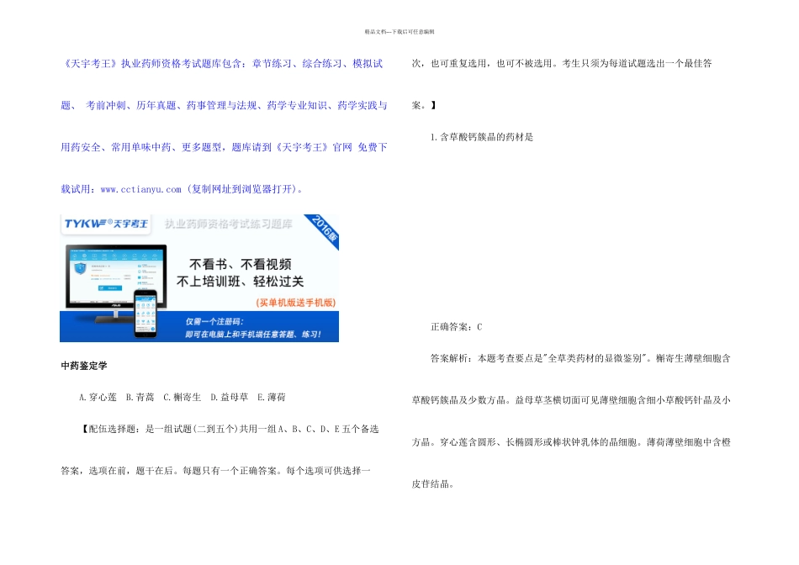799x565 pixels.
Task: Click the 2016版 corner ribbon on banner
Action: tap(324, 230)
